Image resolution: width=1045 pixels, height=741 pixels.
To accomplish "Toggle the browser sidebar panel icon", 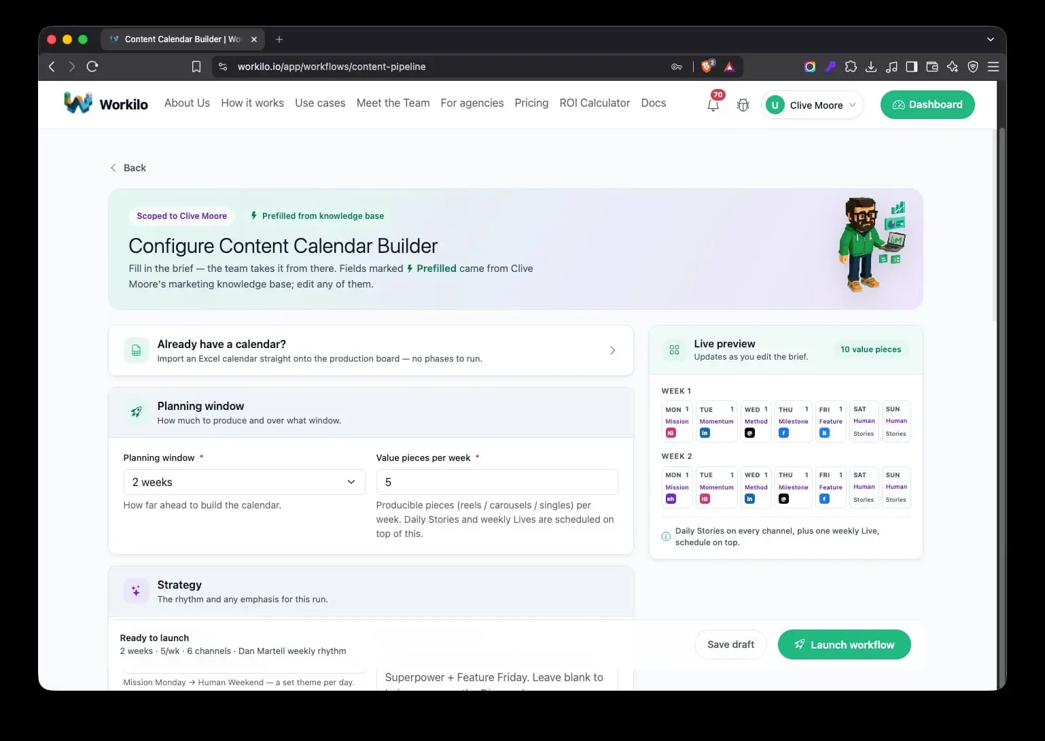I will (912, 67).
